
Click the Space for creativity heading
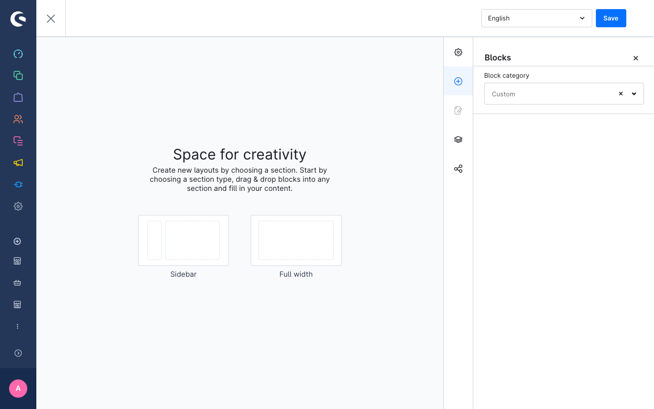240,155
